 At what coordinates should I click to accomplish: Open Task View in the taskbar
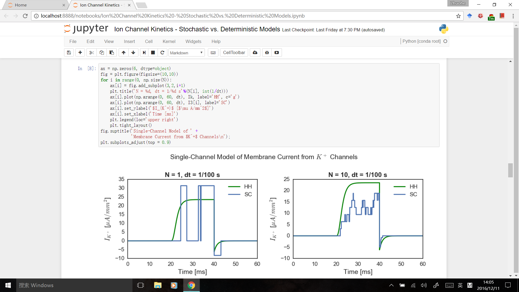(x=141, y=285)
